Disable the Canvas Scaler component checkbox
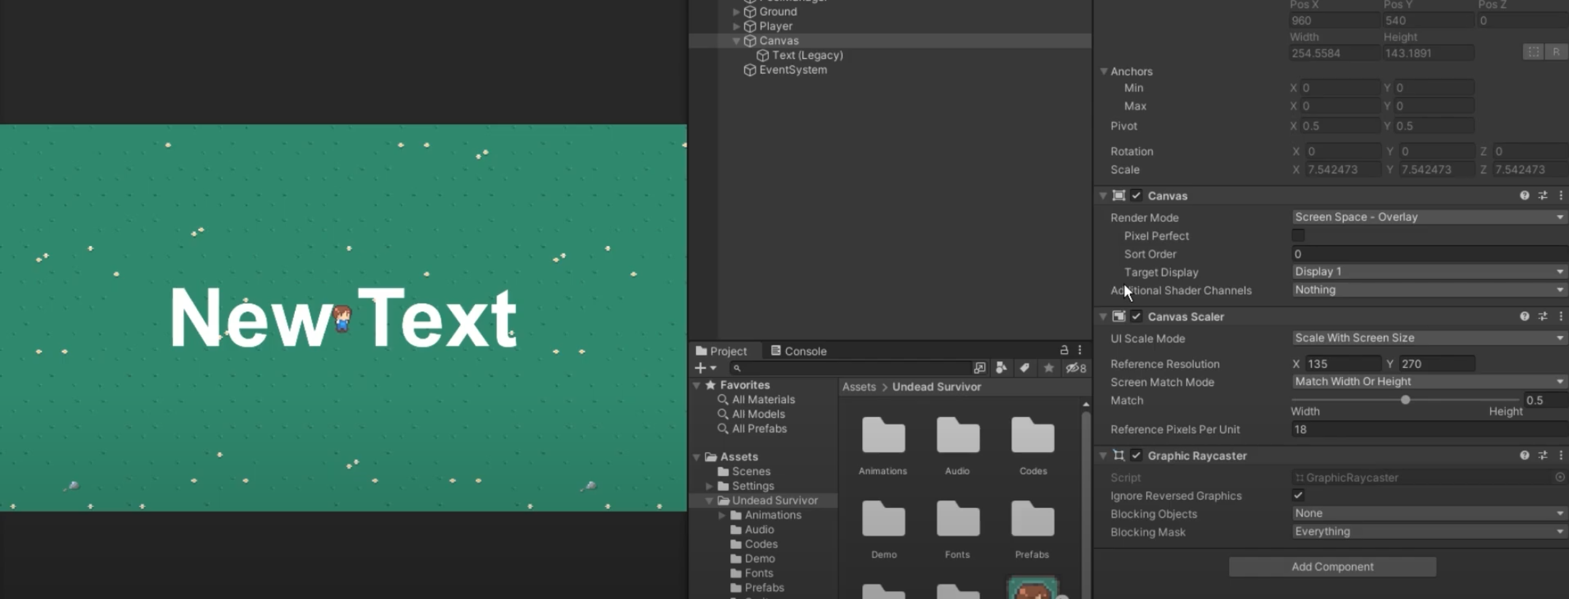Viewport: 1569px width, 599px height. coord(1136,316)
